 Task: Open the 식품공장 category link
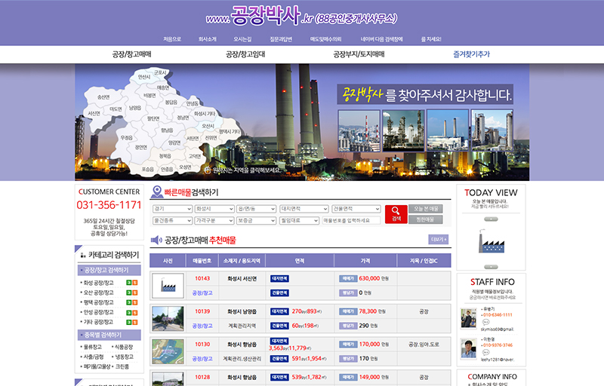click(124, 347)
